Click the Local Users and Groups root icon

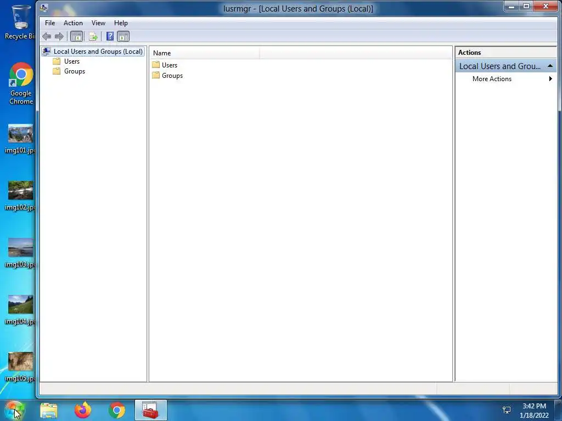[47, 52]
